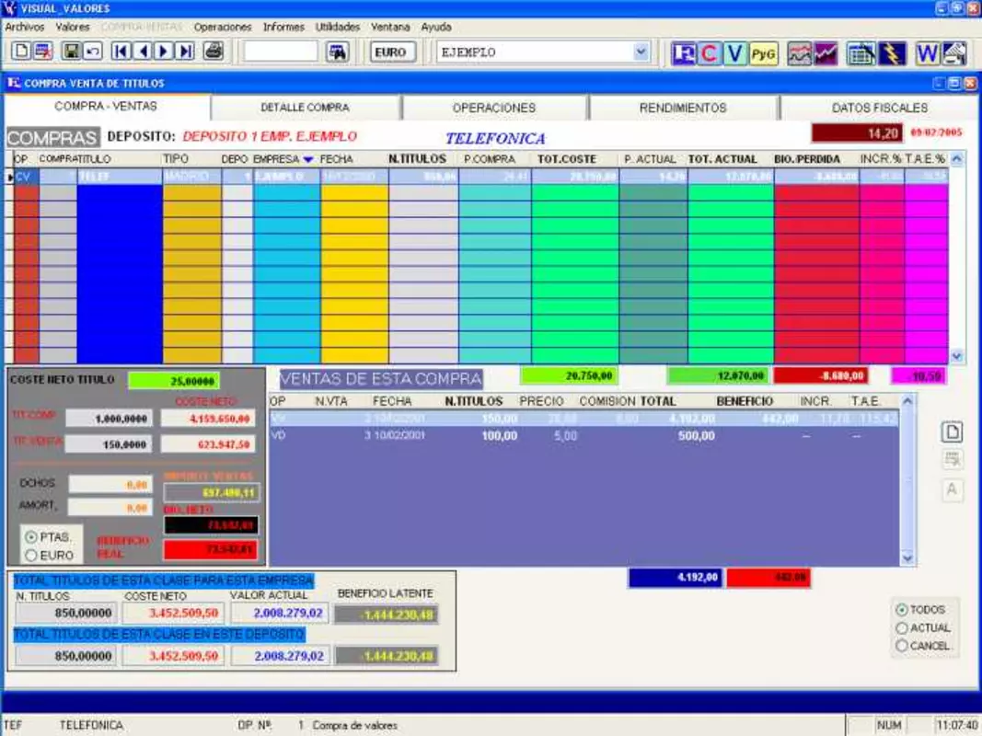
Task: Open the Utilidades menu
Action: pyautogui.click(x=338, y=27)
